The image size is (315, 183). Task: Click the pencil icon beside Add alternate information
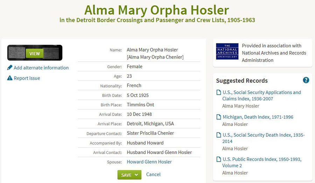pyautogui.click(x=10, y=68)
